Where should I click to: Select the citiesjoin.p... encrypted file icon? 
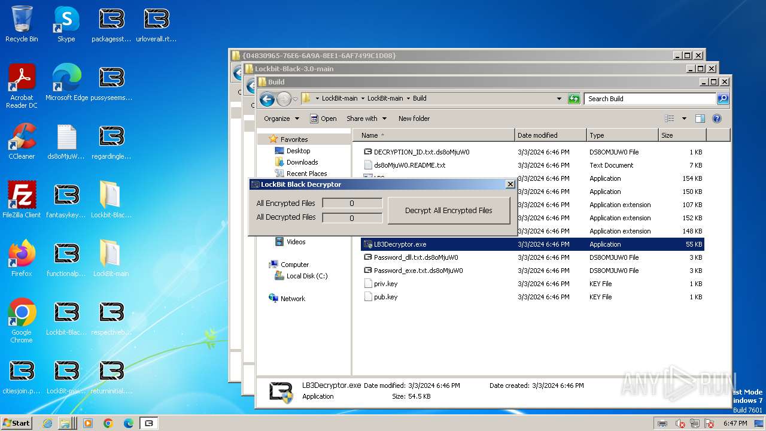(22, 376)
